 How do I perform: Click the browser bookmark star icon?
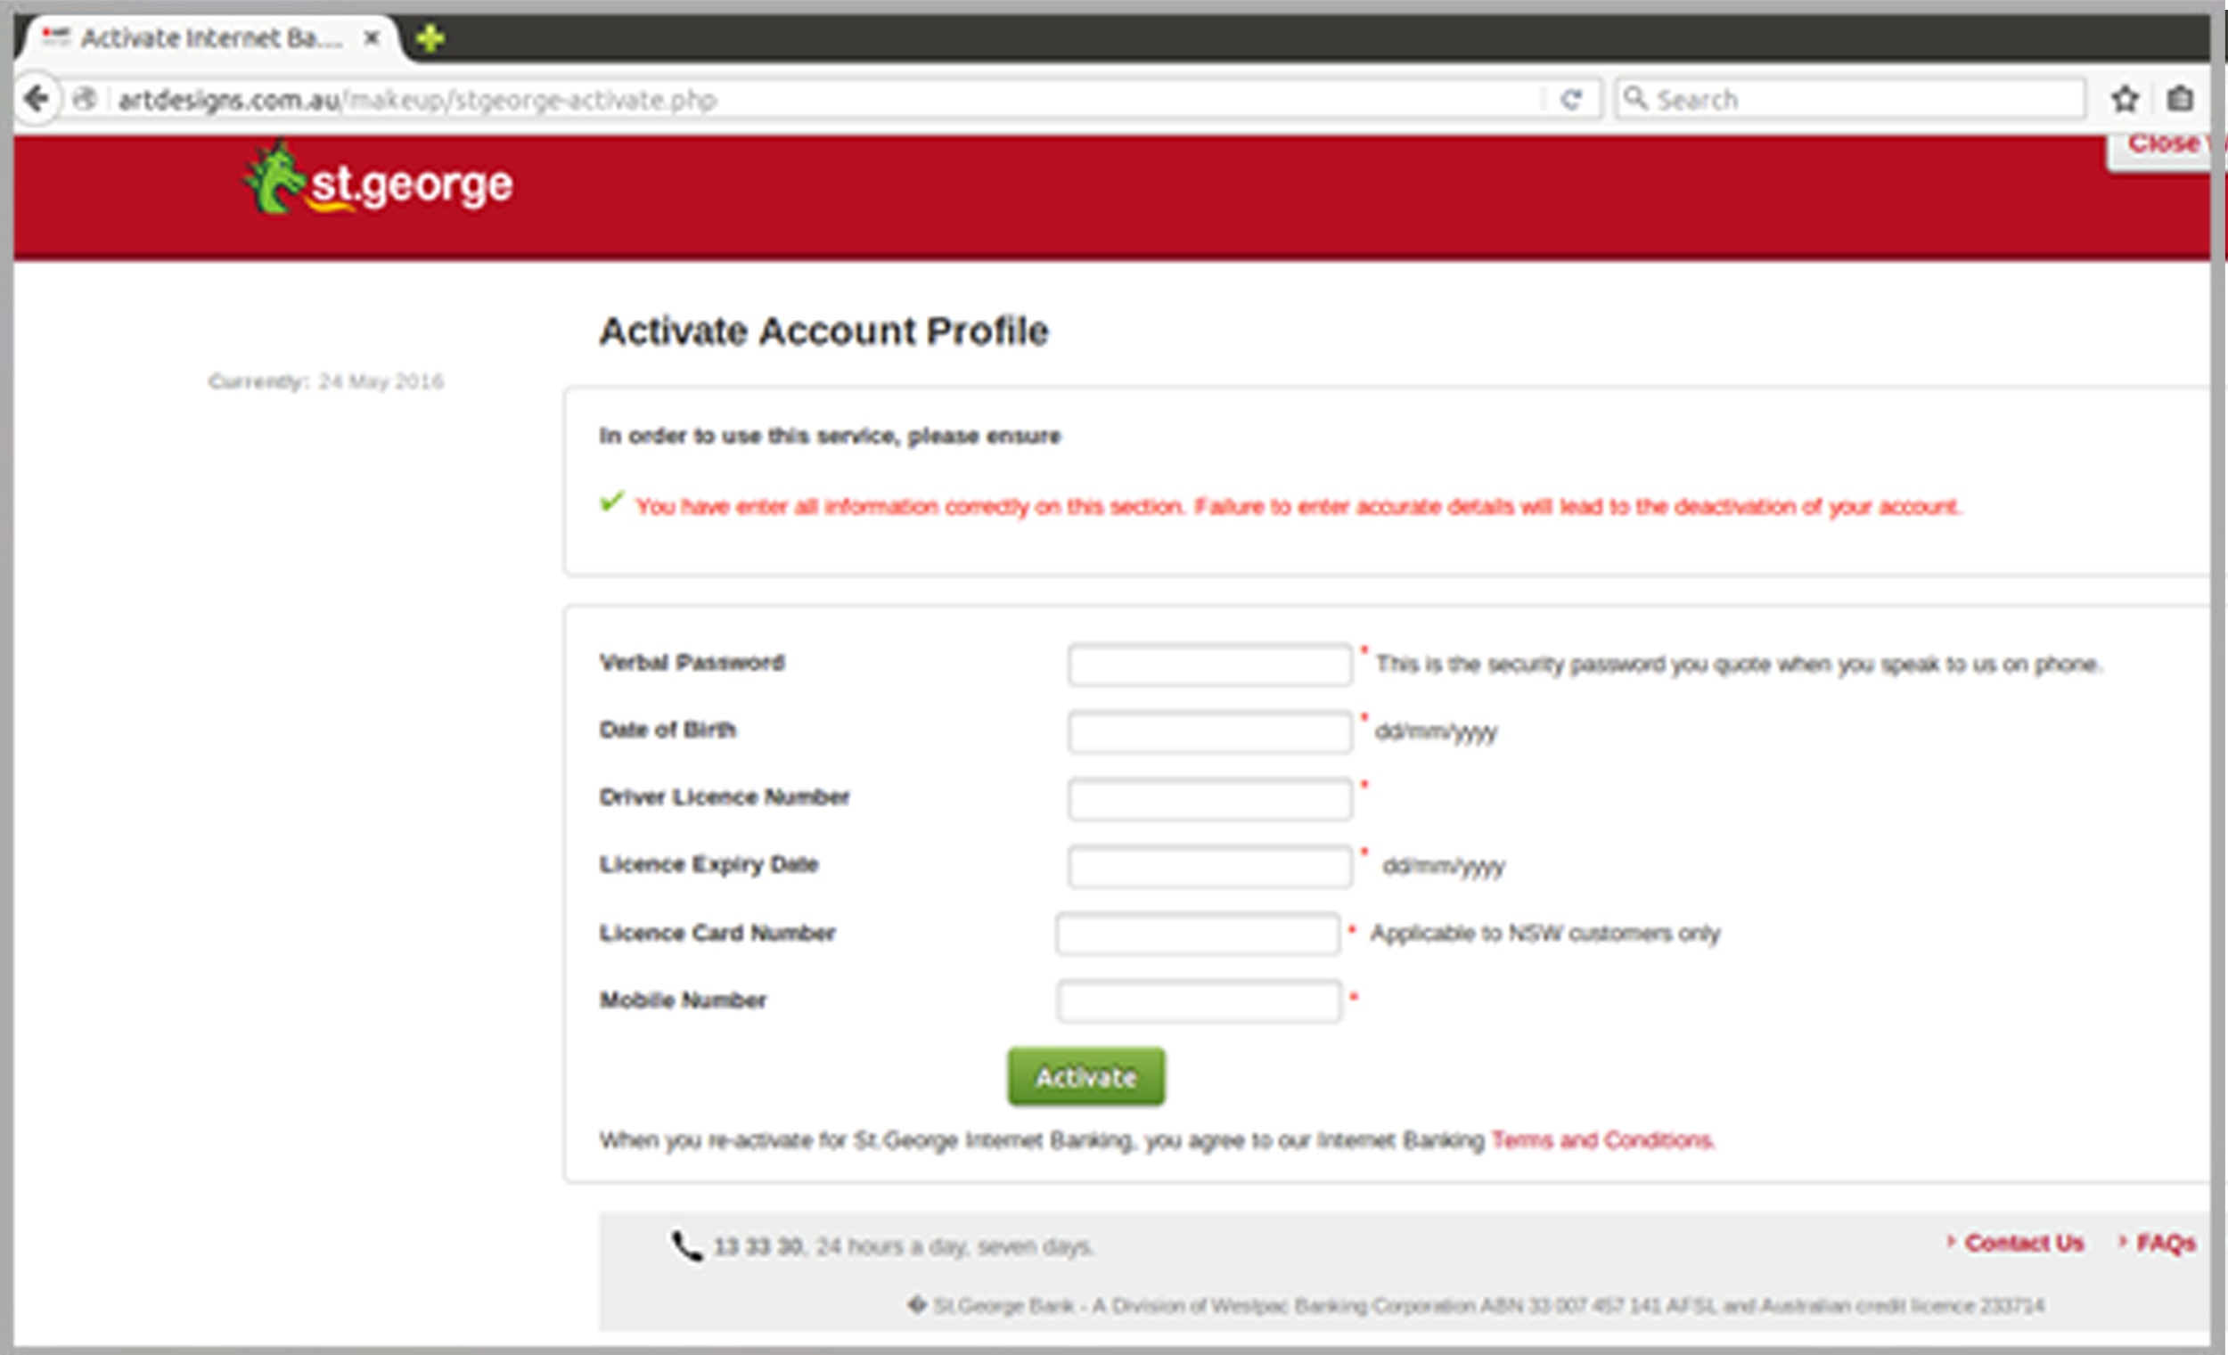pyautogui.click(x=2126, y=99)
